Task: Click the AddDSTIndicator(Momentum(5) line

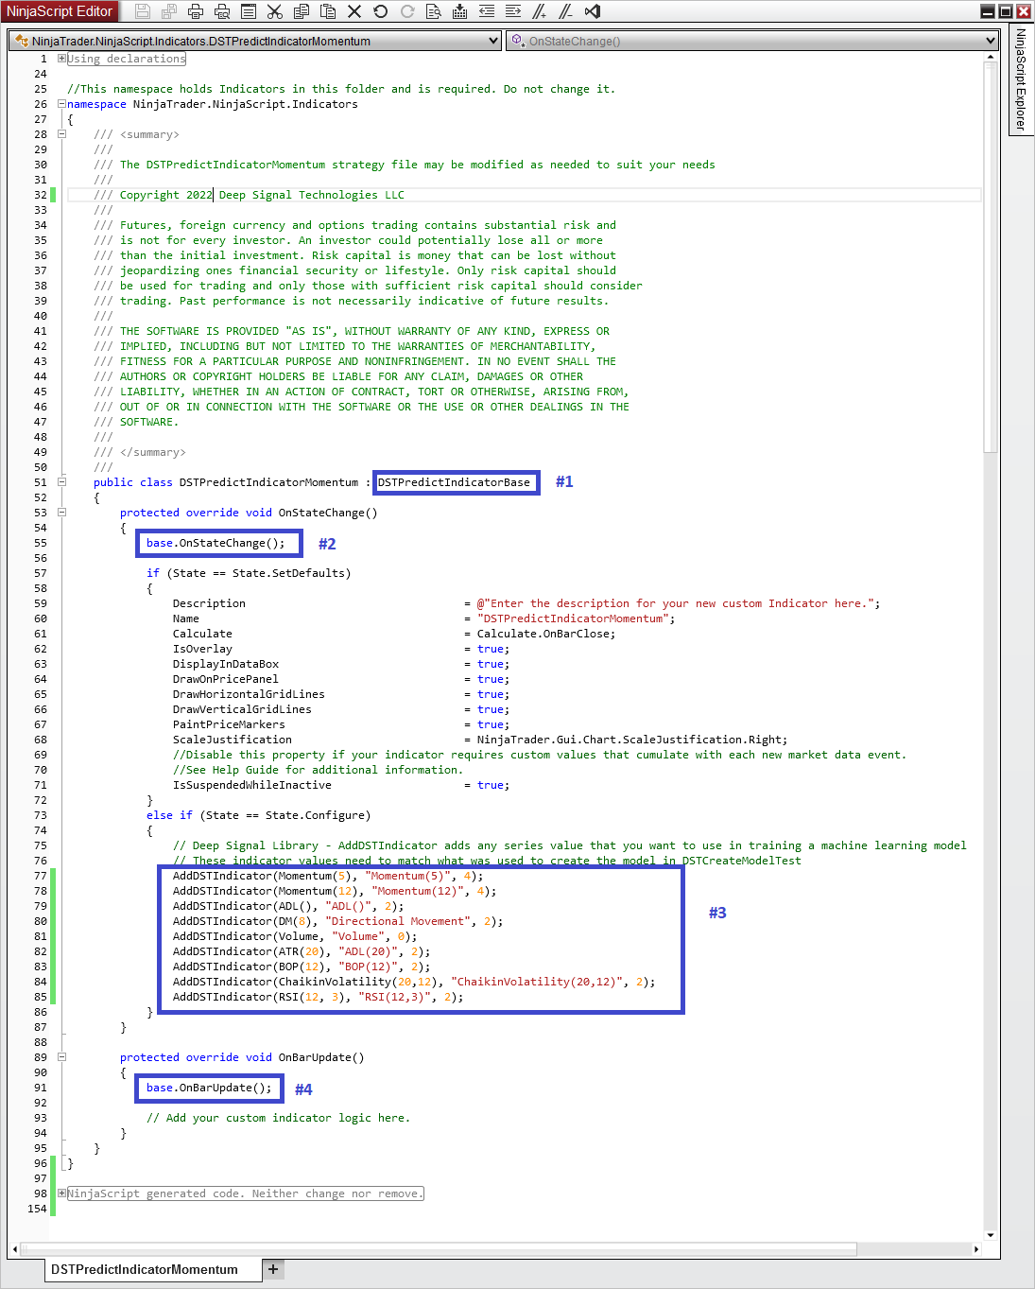Action: tap(328, 876)
